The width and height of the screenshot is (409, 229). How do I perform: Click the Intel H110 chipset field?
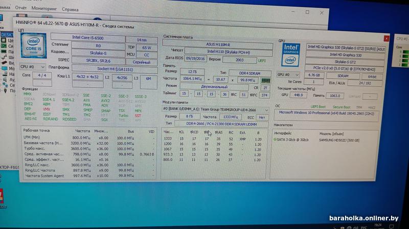pos(228,52)
